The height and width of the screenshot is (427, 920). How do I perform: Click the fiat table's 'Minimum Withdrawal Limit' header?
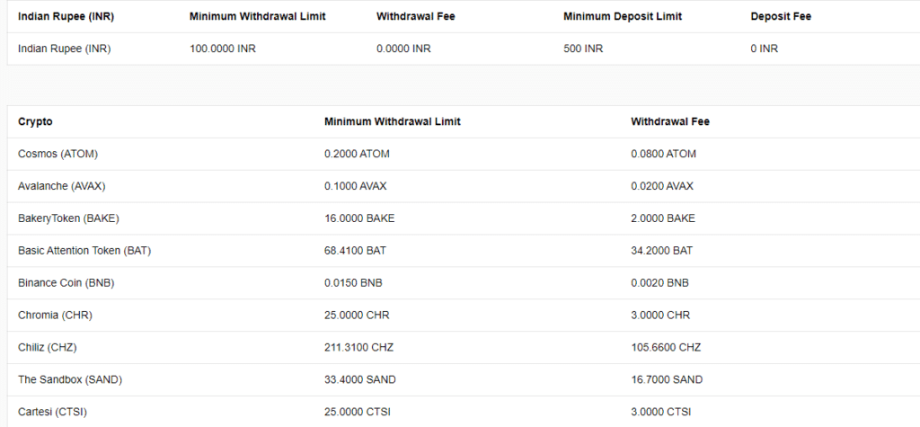[258, 16]
